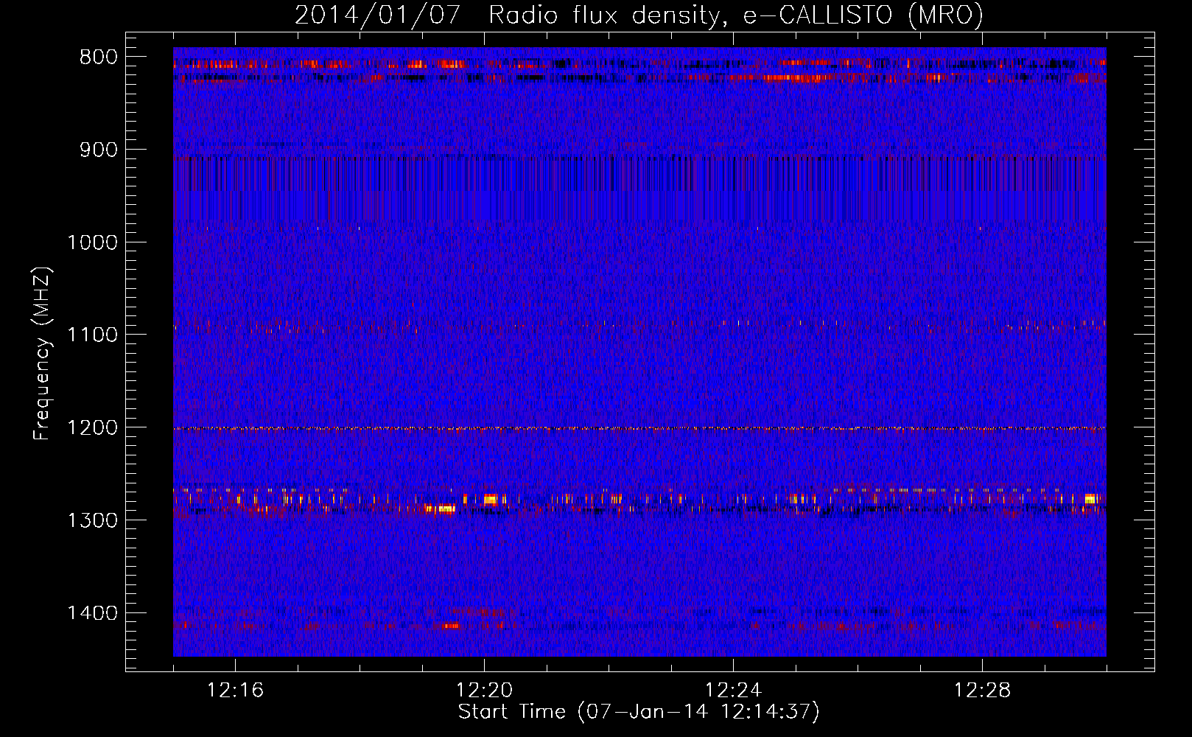Screen dimensions: 1192x737
Task: Click the 12:28 time axis label
Action: point(982,691)
